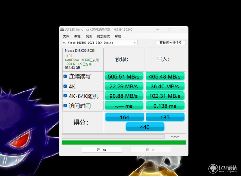Click the 931.43 GB capacity text
Screen dimensions: 241x176
pyautogui.click(x=72, y=68)
